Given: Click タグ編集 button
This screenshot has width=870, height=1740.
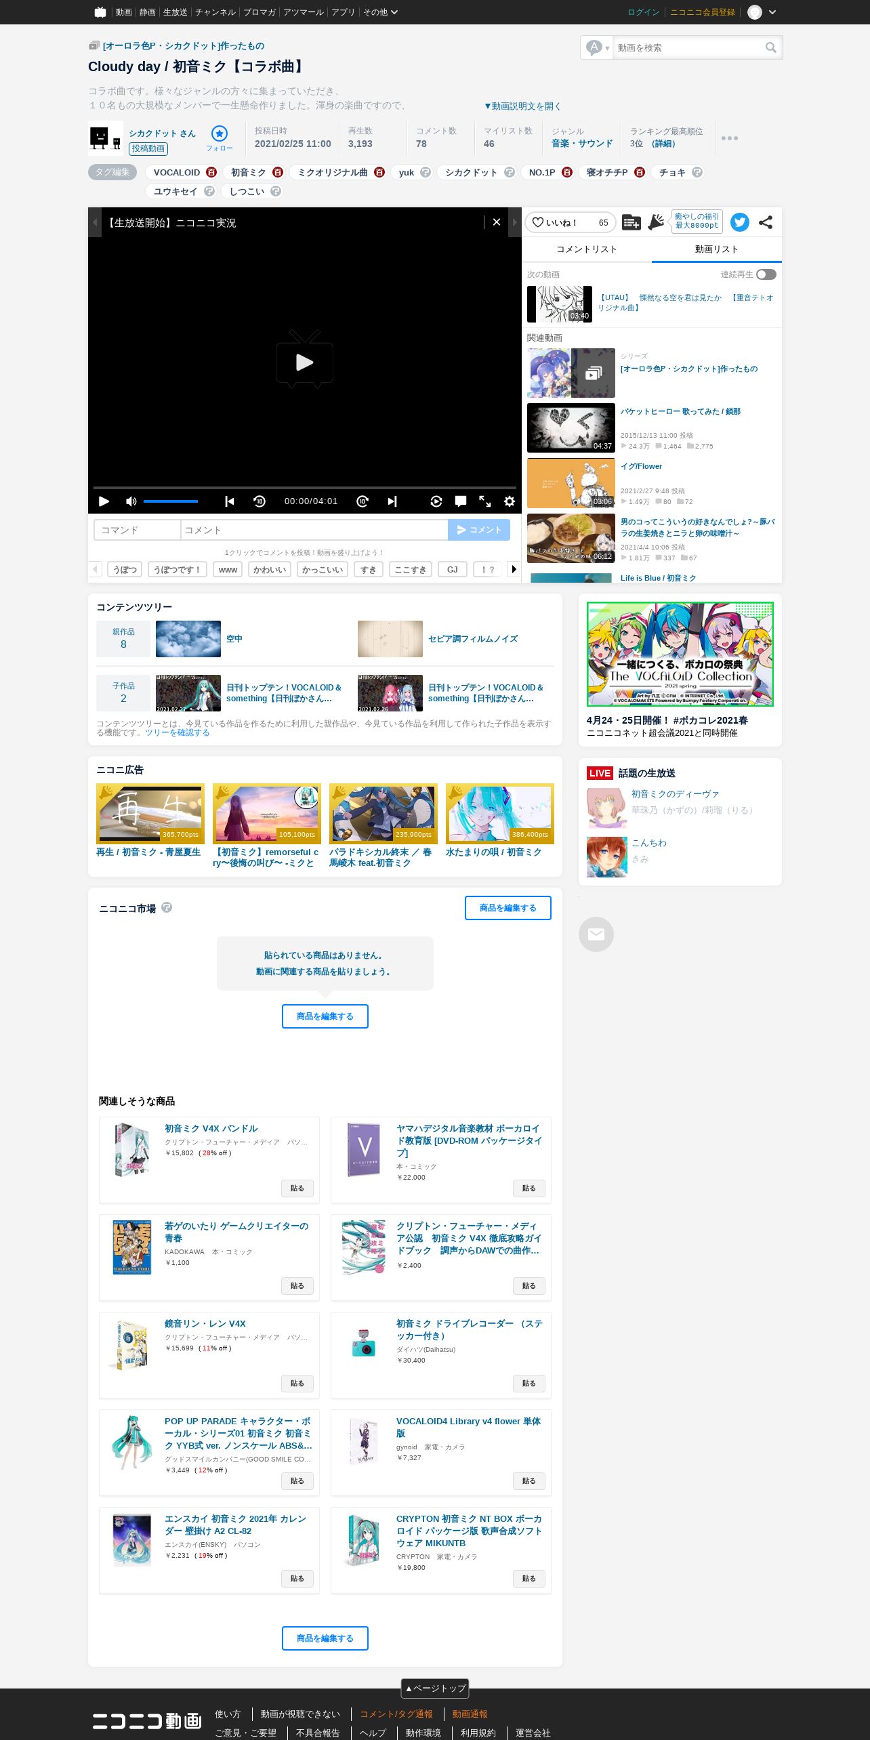Looking at the screenshot, I should point(112,172).
